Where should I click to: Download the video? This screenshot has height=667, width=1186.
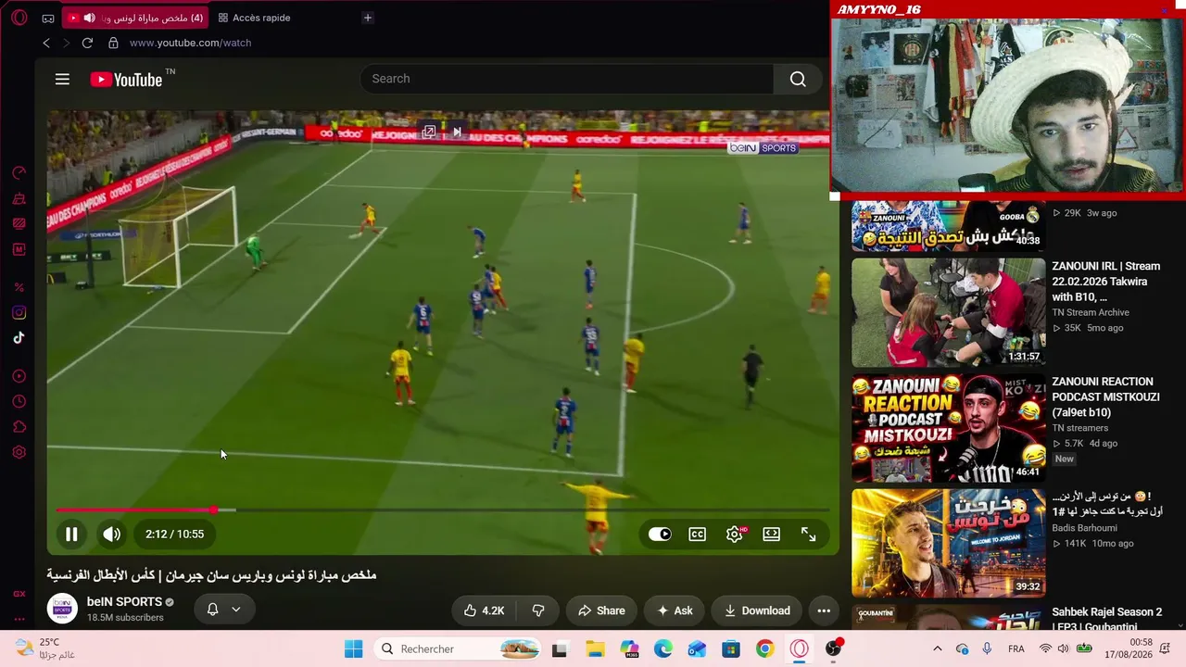[757, 610]
